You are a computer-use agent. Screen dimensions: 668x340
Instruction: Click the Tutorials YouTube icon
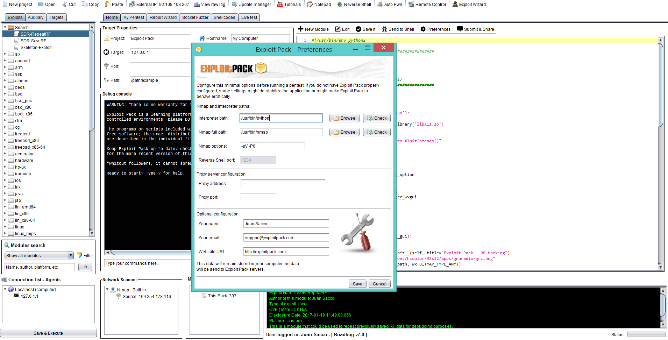(x=280, y=5)
